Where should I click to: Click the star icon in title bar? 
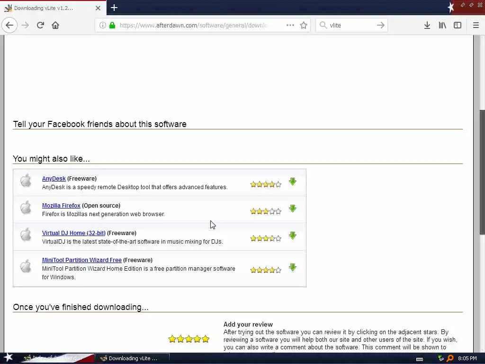point(451,8)
